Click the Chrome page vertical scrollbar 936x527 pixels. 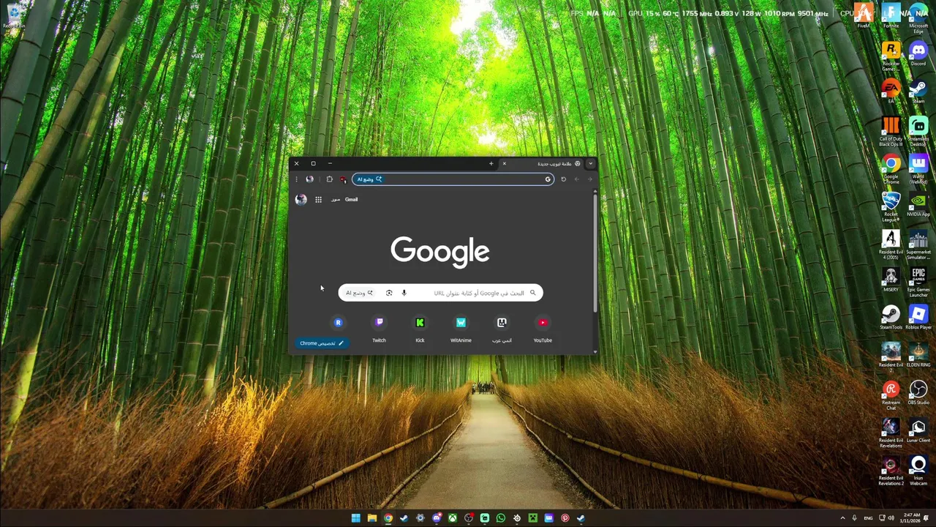tap(595, 253)
